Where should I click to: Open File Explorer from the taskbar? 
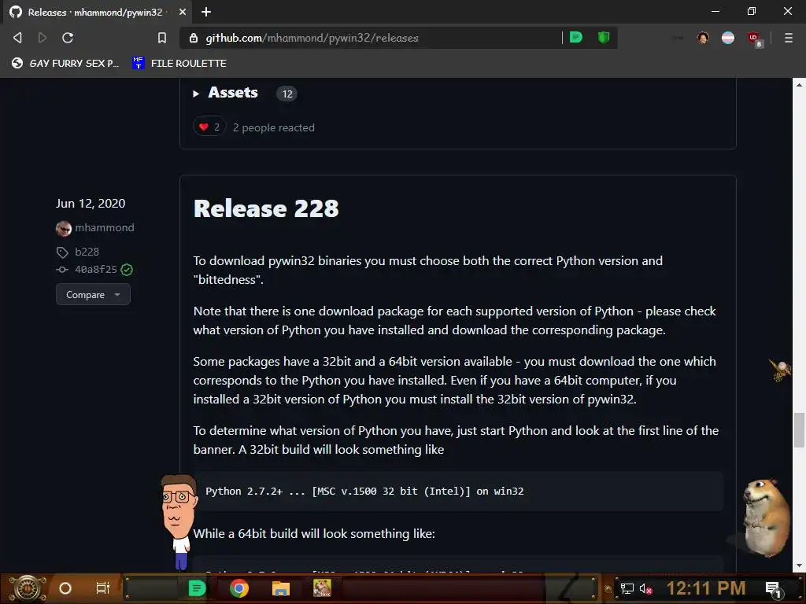point(281,588)
